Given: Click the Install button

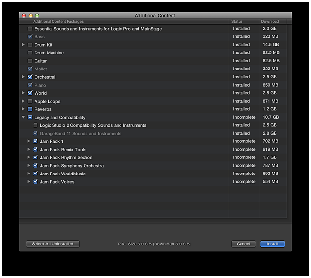Looking at the screenshot, I should point(272,244).
